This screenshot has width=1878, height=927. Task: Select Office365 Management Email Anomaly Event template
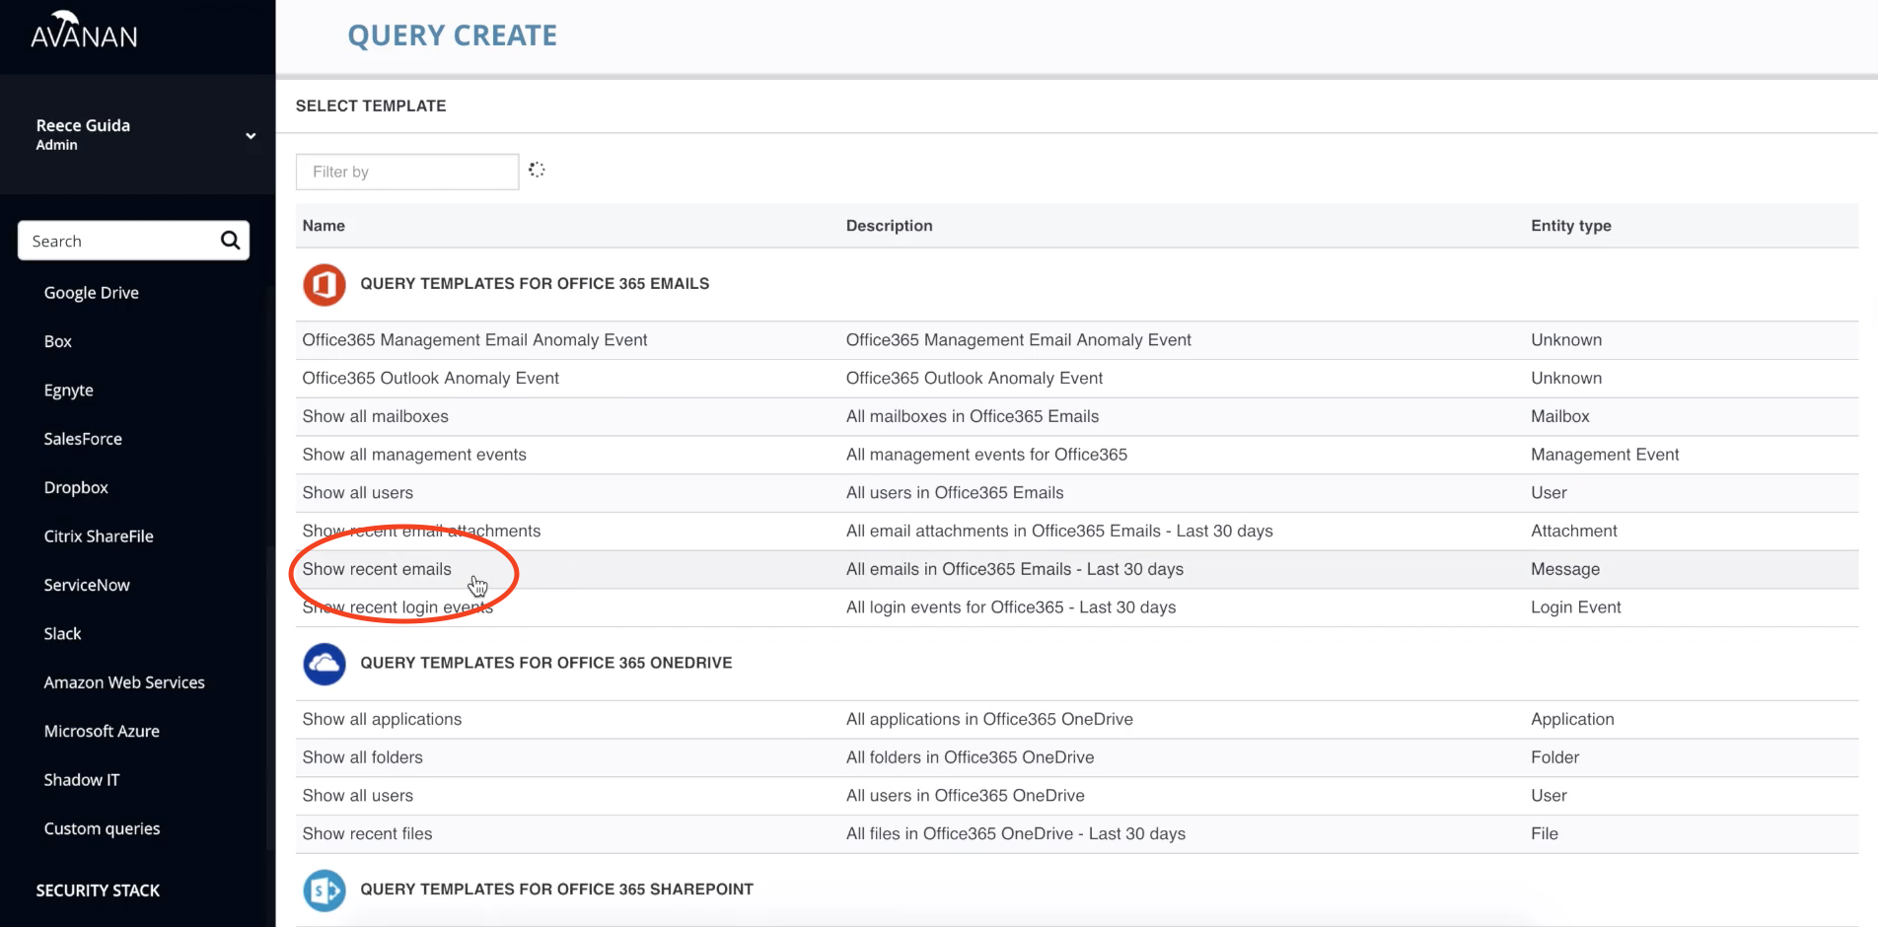point(474,340)
